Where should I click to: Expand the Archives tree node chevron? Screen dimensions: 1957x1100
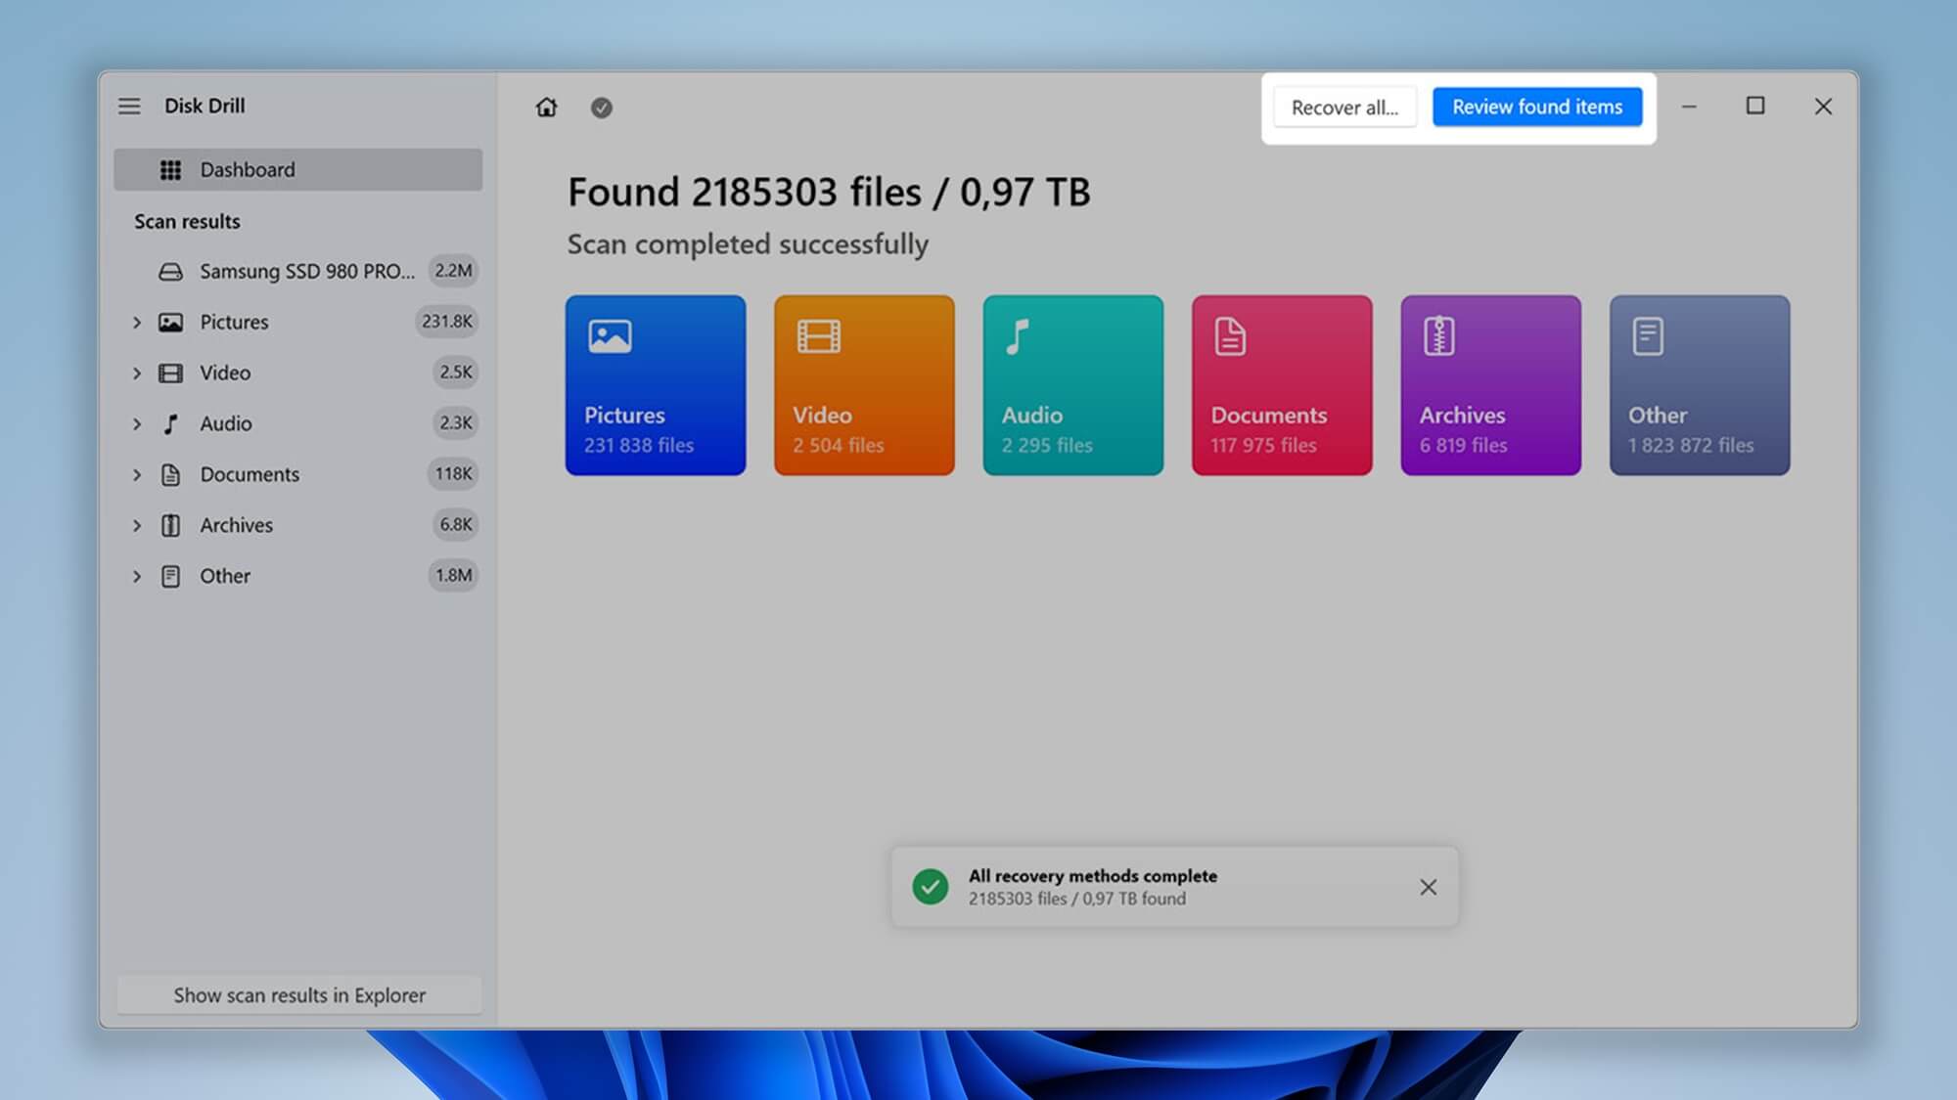[137, 525]
